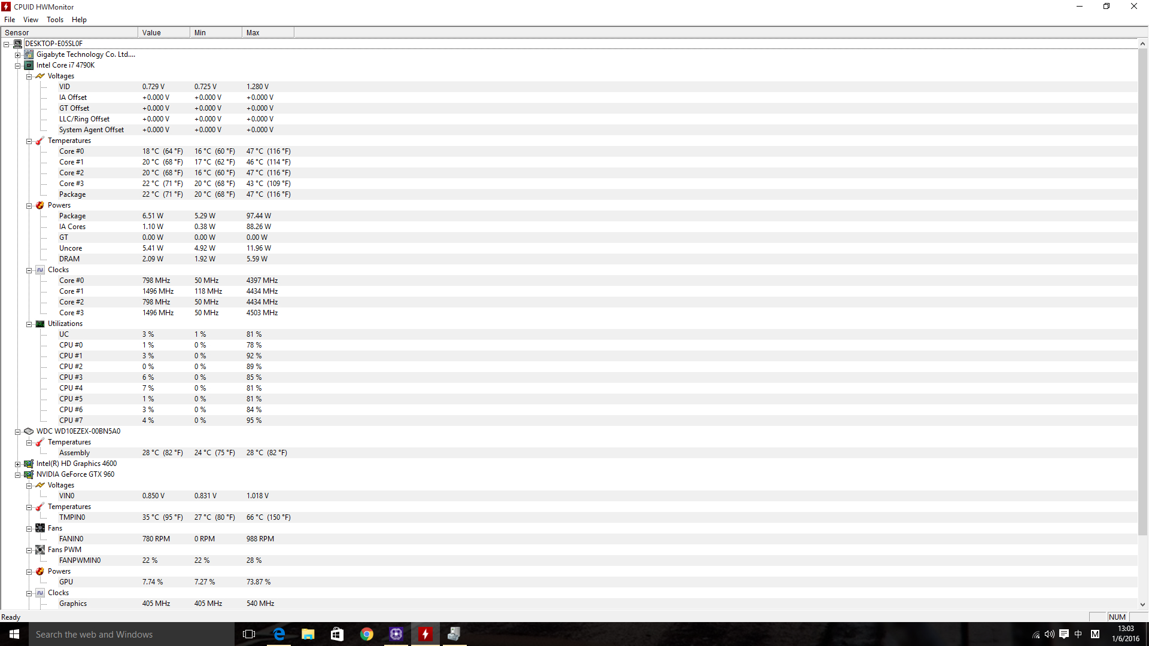The height and width of the screenshot is (646, 1149).
Task: Click the Windows Start button
Action: coord(14,634)
